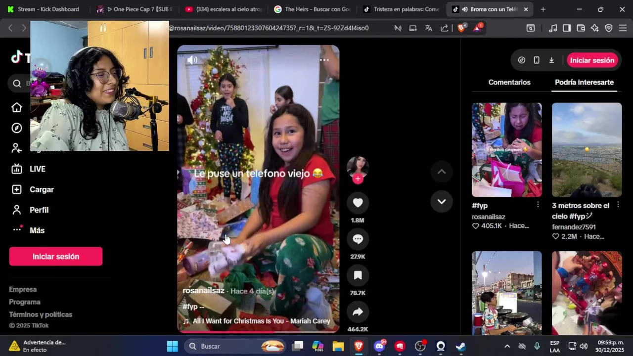Open Discord from the taskbar
This screenshot has height=356, width=633.
coord(380,346)
